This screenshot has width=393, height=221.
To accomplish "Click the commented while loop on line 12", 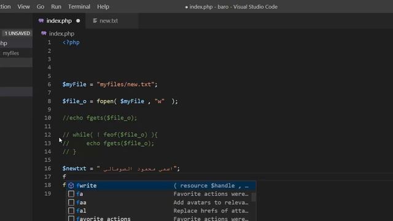I will pyautogui.click(x=110, y=135).
